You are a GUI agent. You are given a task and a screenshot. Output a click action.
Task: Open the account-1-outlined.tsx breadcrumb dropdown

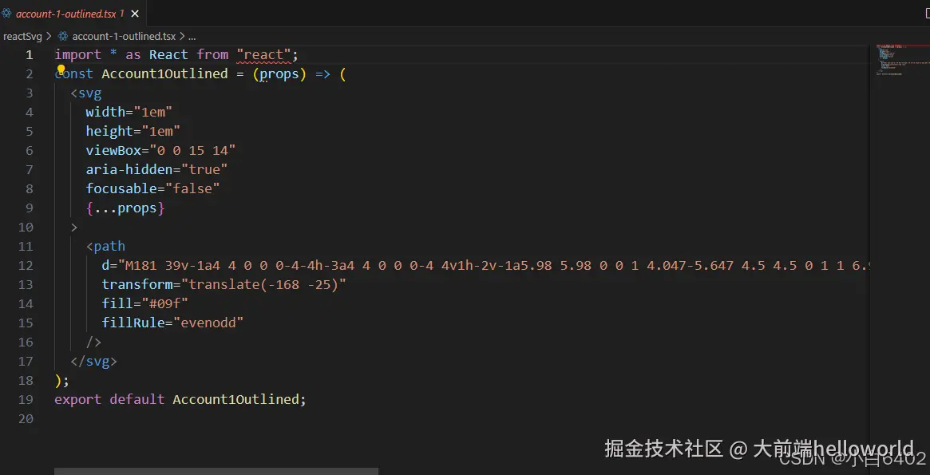124,35
